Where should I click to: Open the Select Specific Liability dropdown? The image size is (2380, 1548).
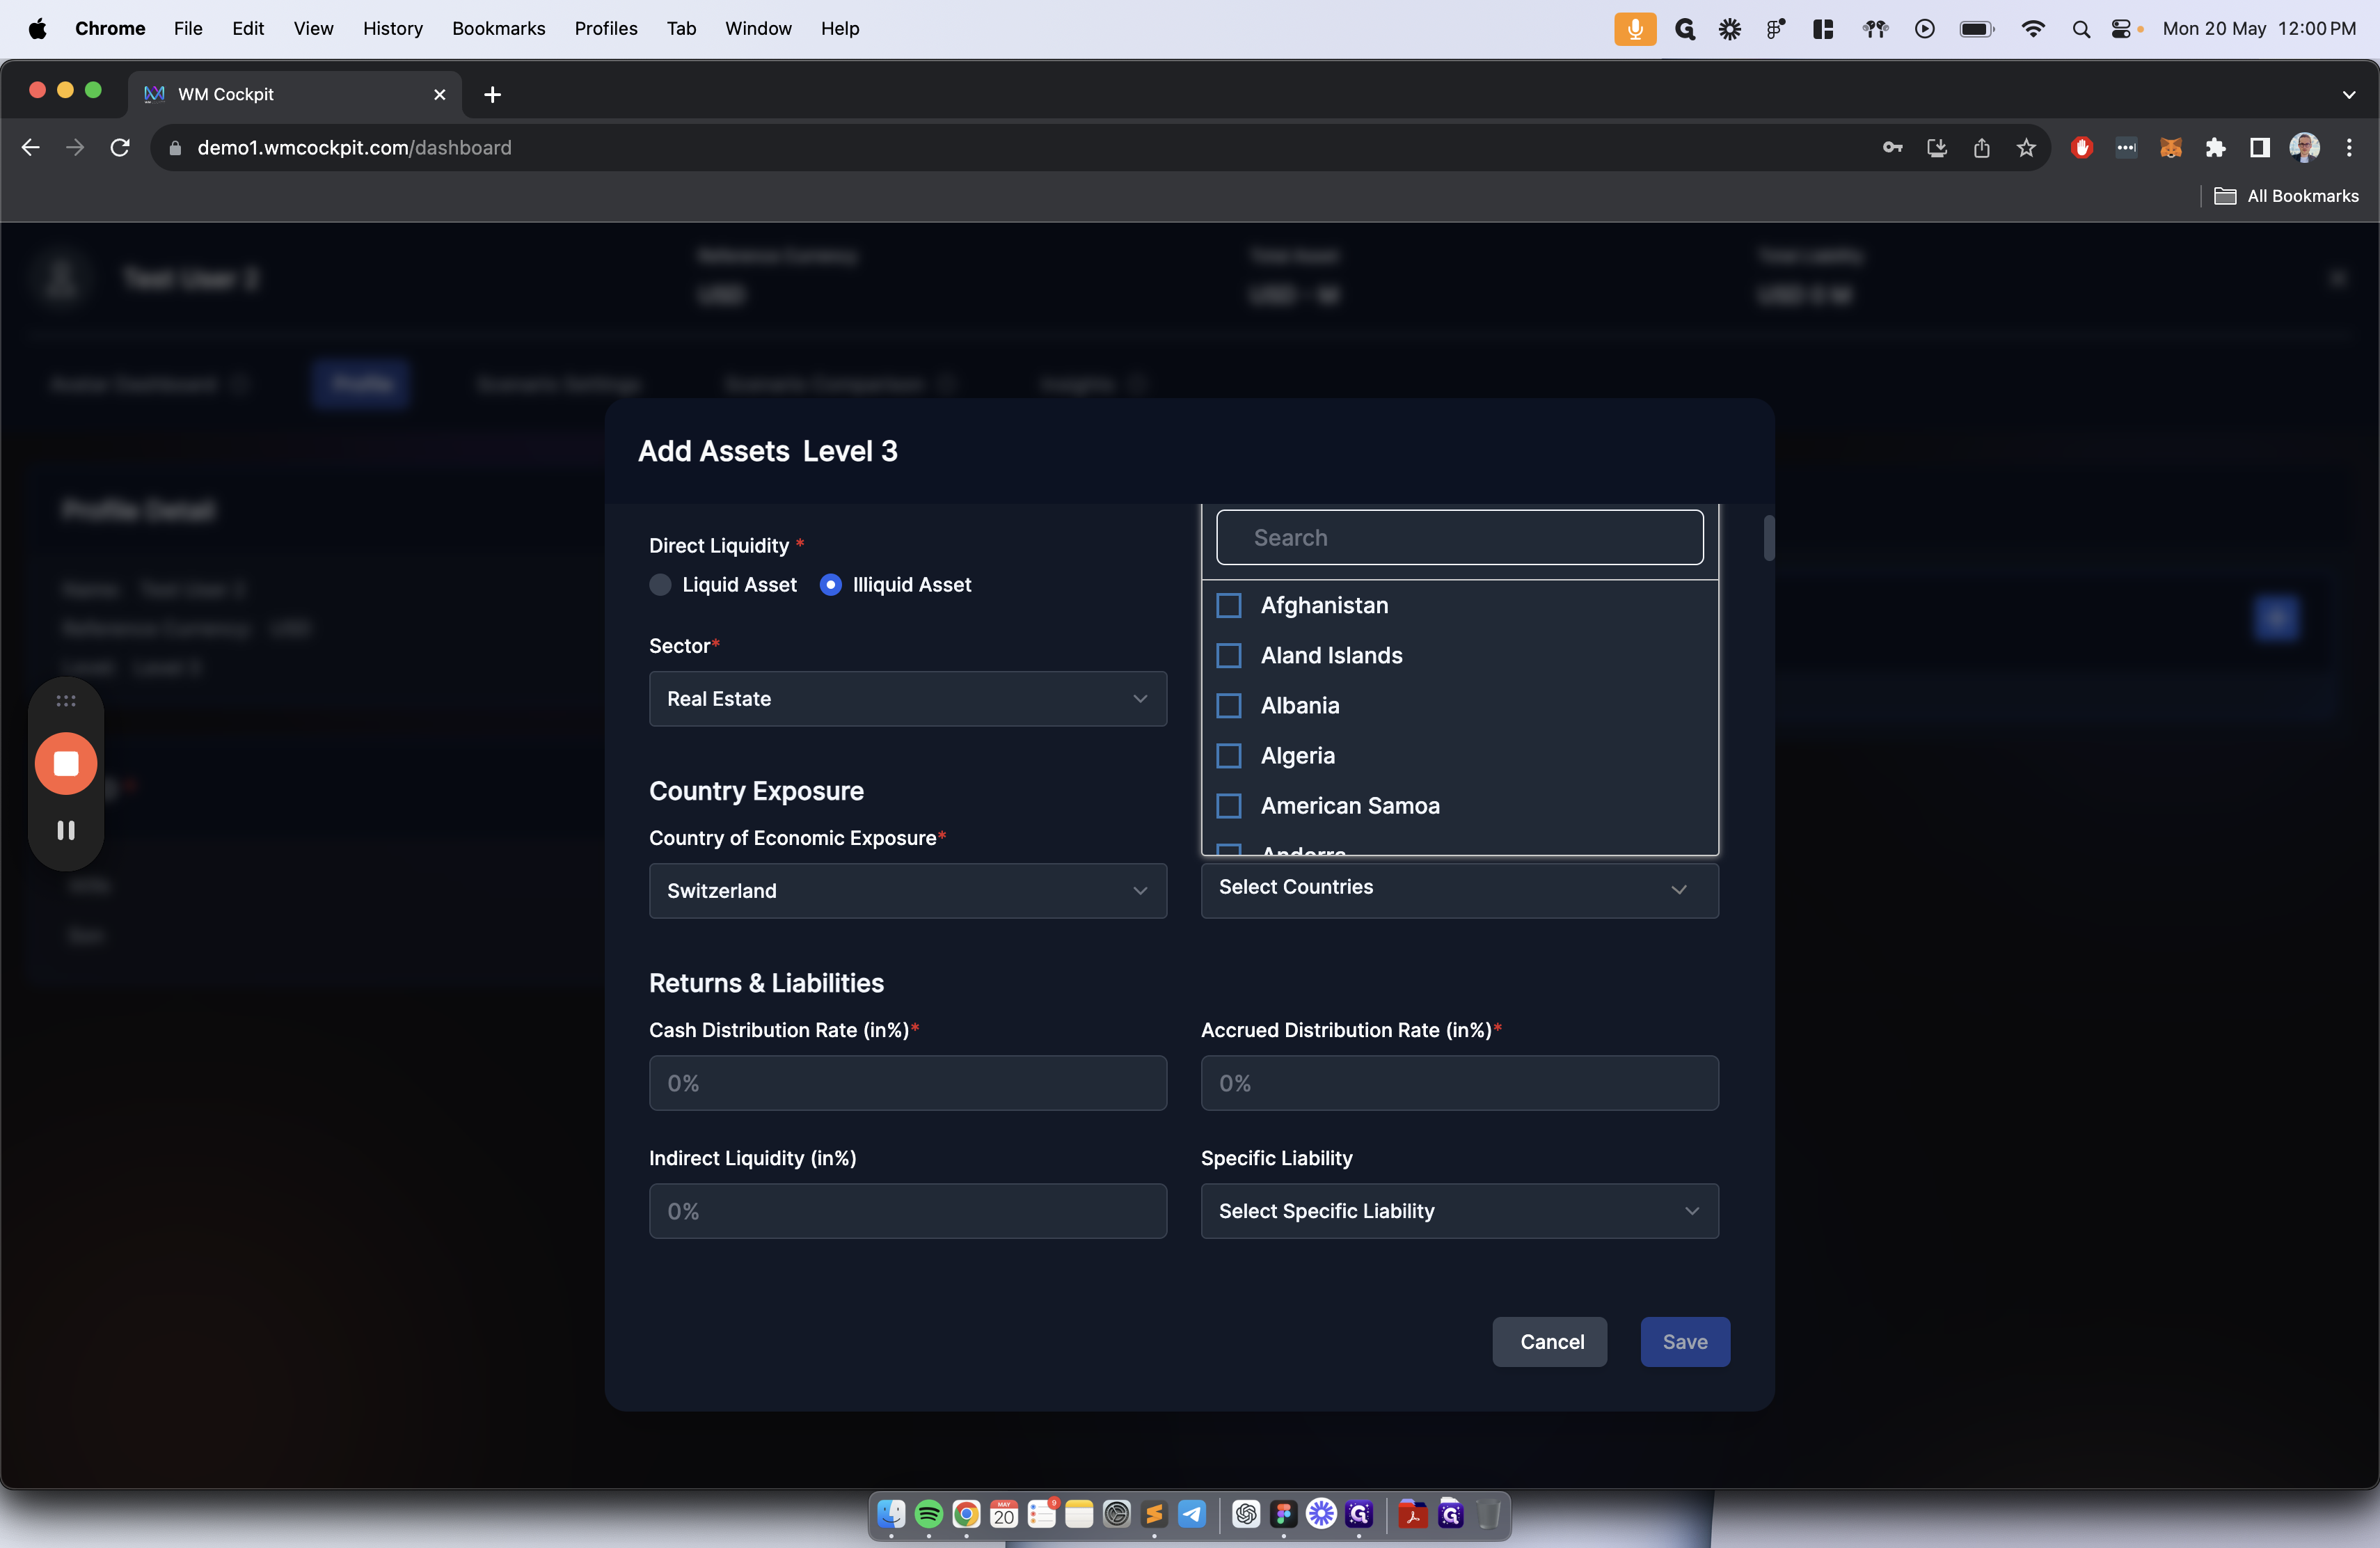pyautogui.click(x=1459, y=1211)
